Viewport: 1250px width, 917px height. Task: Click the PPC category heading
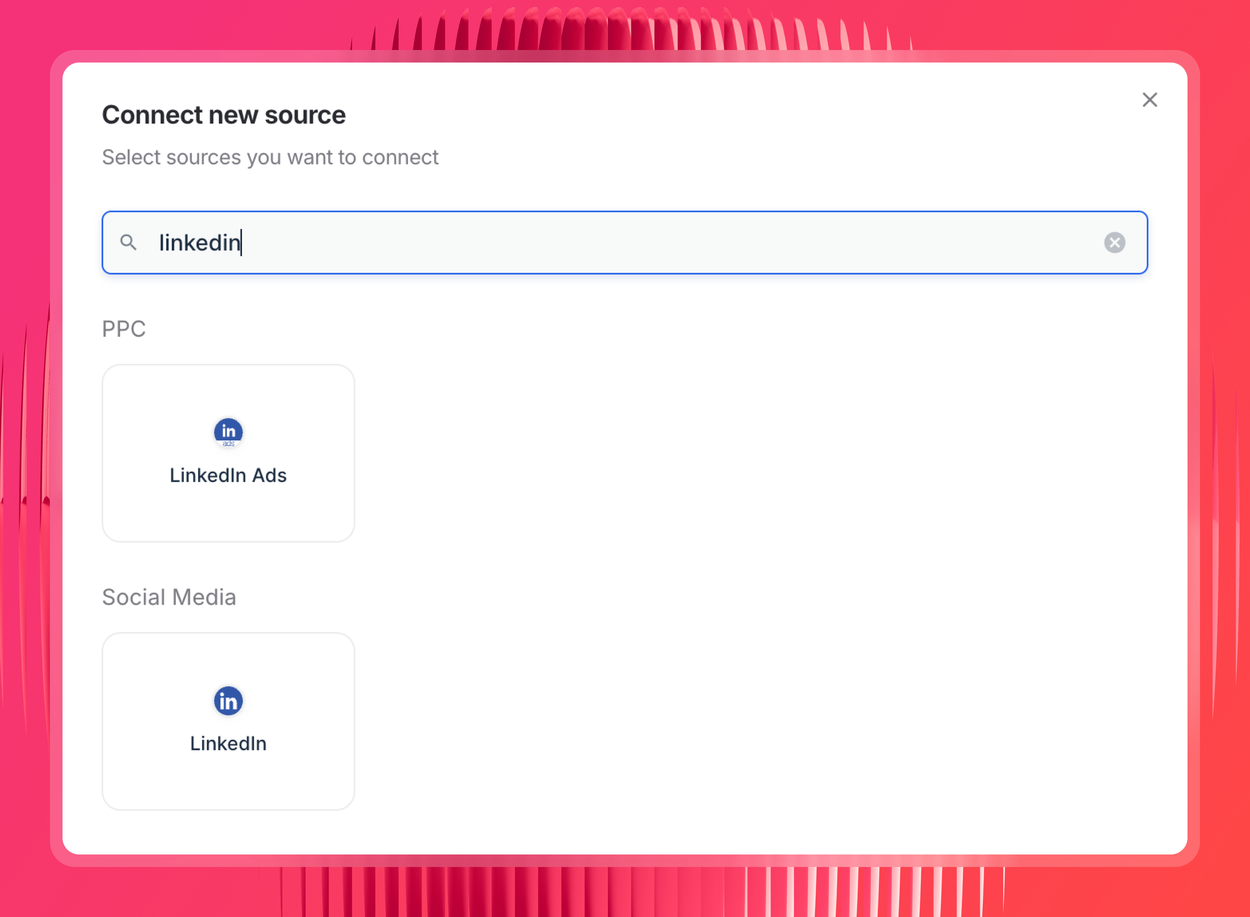tap(124, 329)
